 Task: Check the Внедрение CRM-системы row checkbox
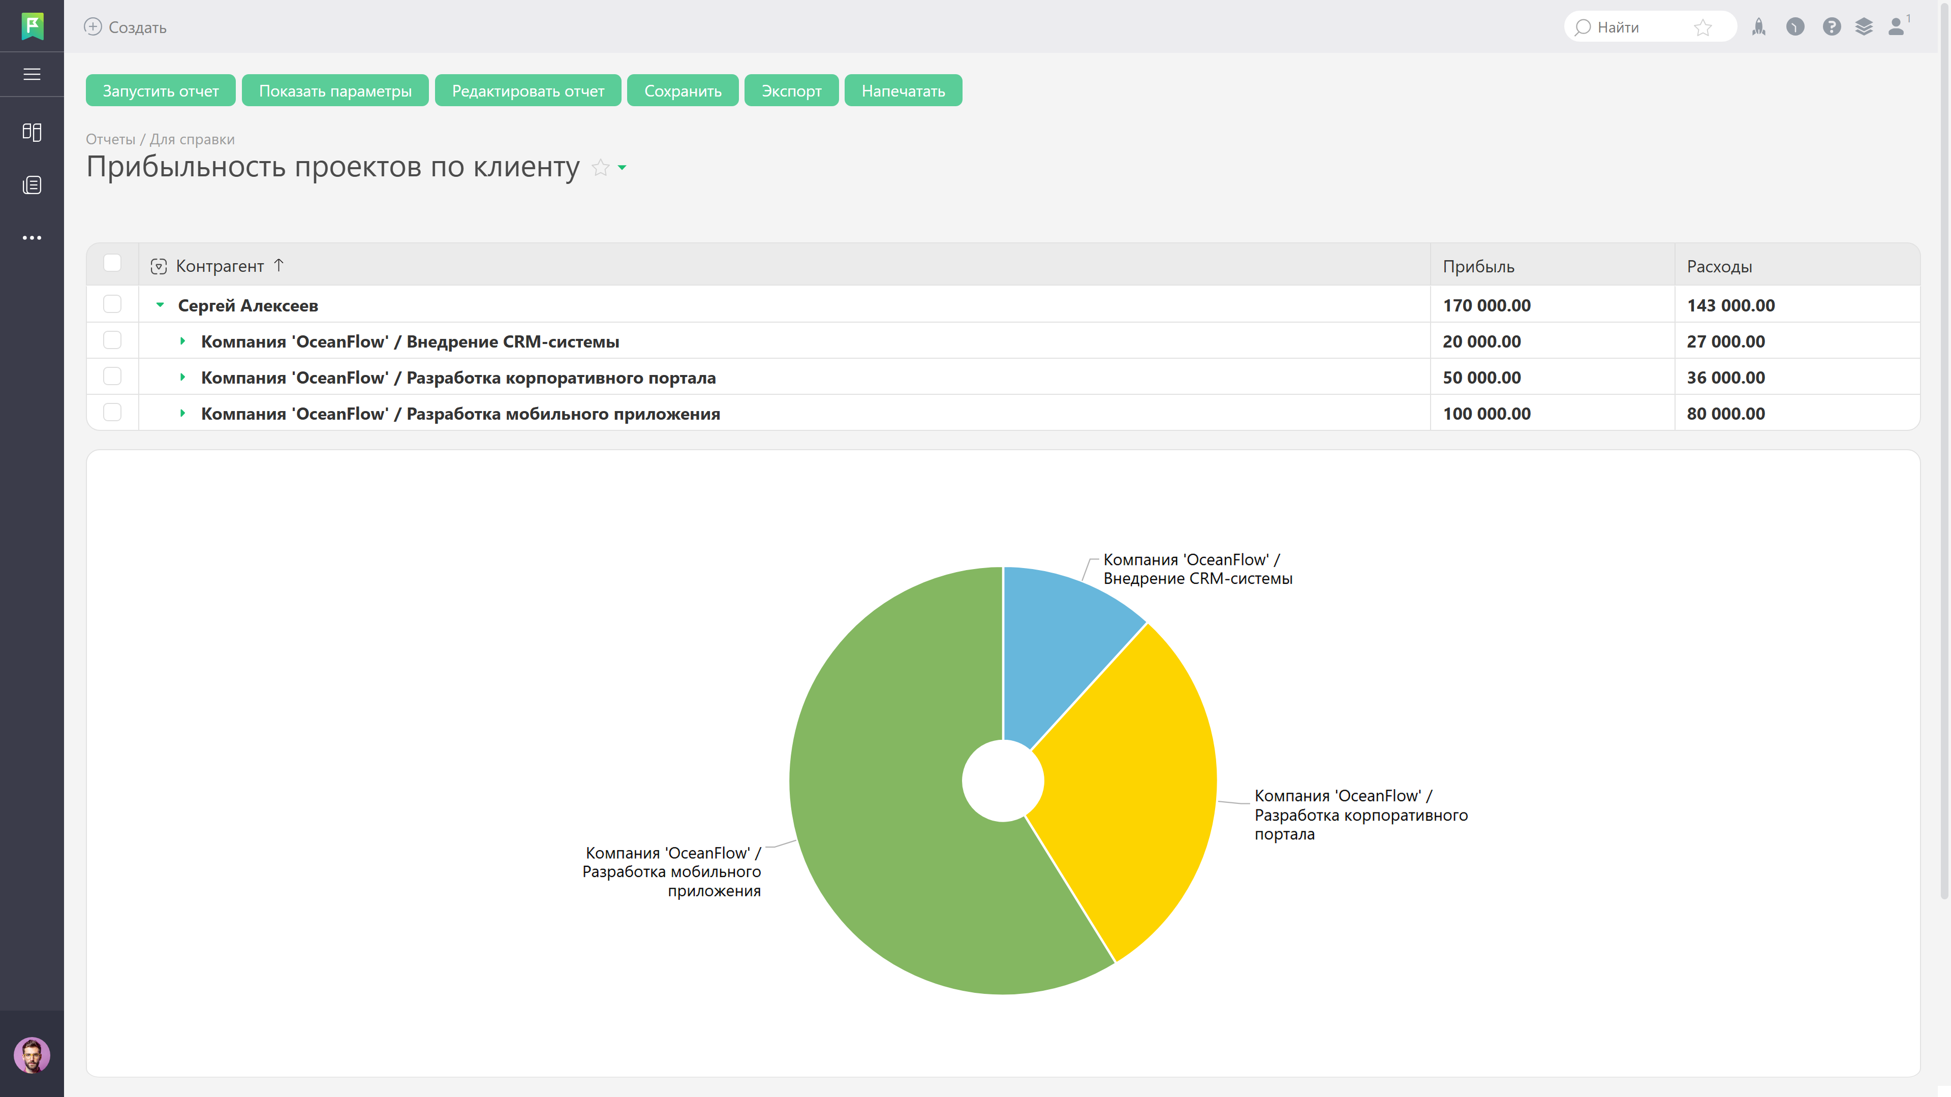click(112, 340)
